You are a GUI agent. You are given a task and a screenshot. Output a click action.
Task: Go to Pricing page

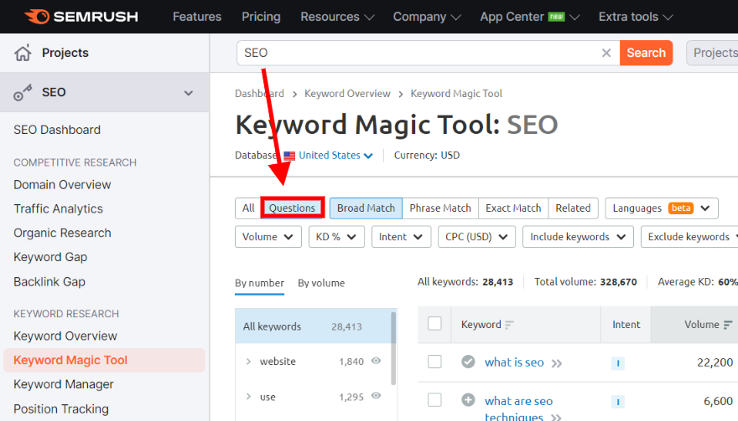(x=261, y=17)
